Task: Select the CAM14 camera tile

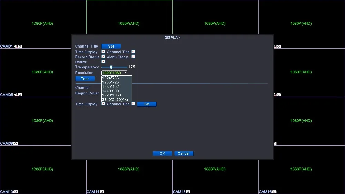Action: 129,177
